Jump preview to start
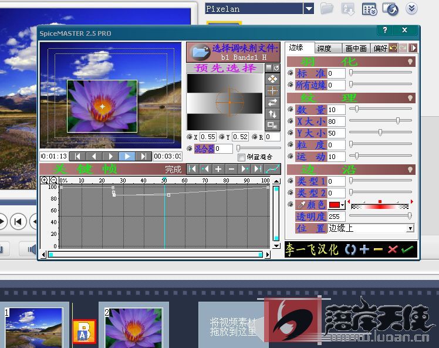This screenshot has width=439, height=348. tap(77, 156)
